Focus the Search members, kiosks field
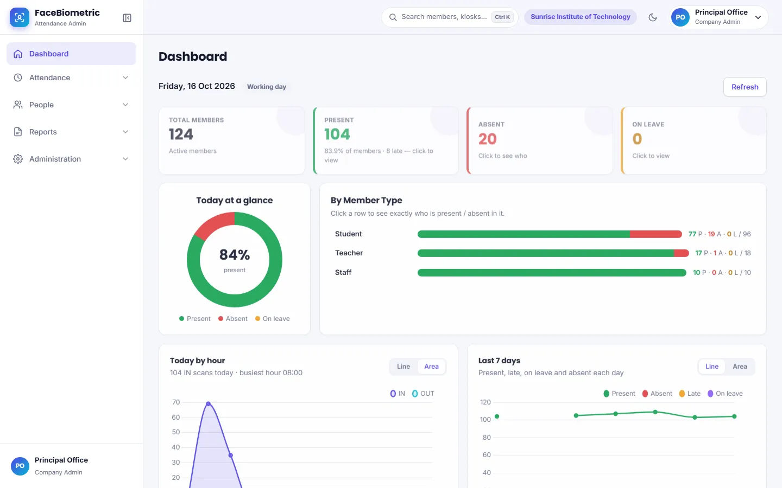This screenshot has height=488, width=782. (x=450, y=17)
